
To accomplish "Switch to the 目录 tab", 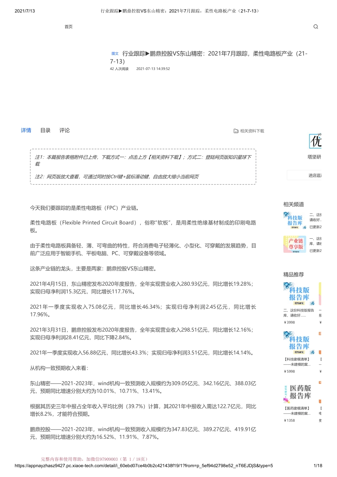I will click(x=45, y=131).
